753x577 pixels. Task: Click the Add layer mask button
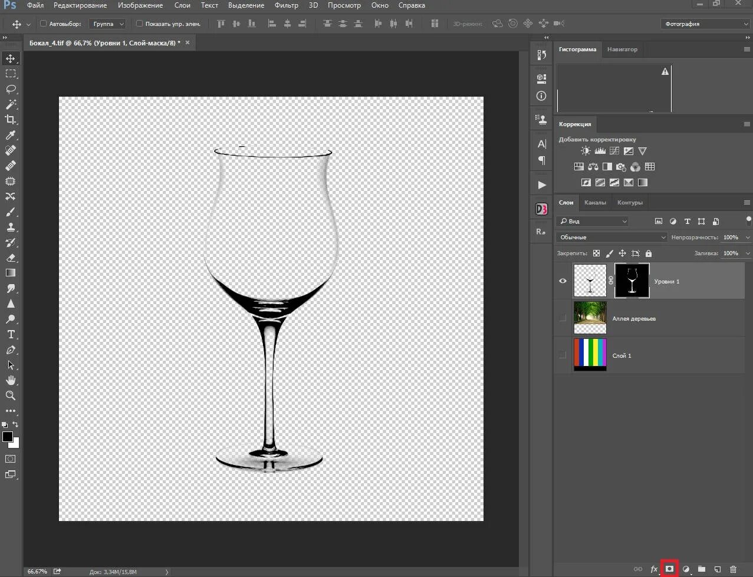click(x=669, y=569)
